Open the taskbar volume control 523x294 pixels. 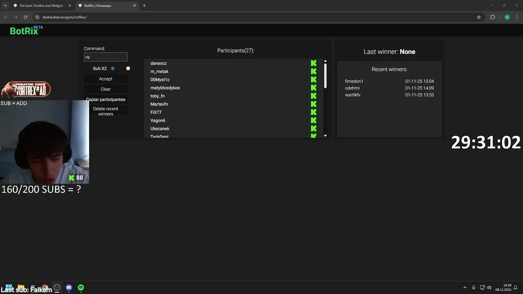pyautogui.click(x=489, y=287)
